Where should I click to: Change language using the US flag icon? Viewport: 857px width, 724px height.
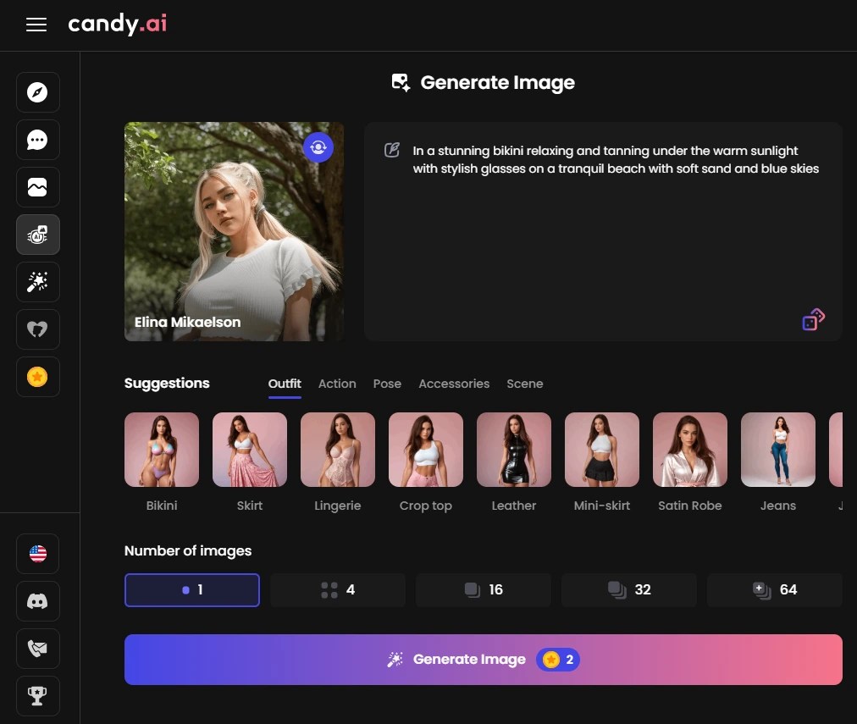tap(37, 554)
